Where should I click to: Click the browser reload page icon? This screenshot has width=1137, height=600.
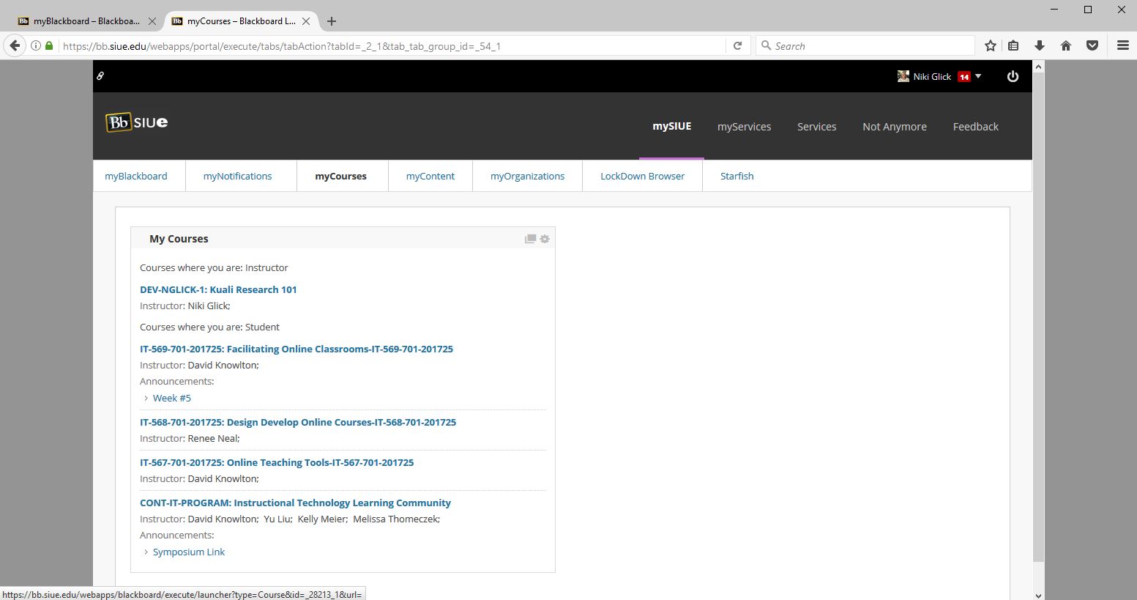(737, 45)
